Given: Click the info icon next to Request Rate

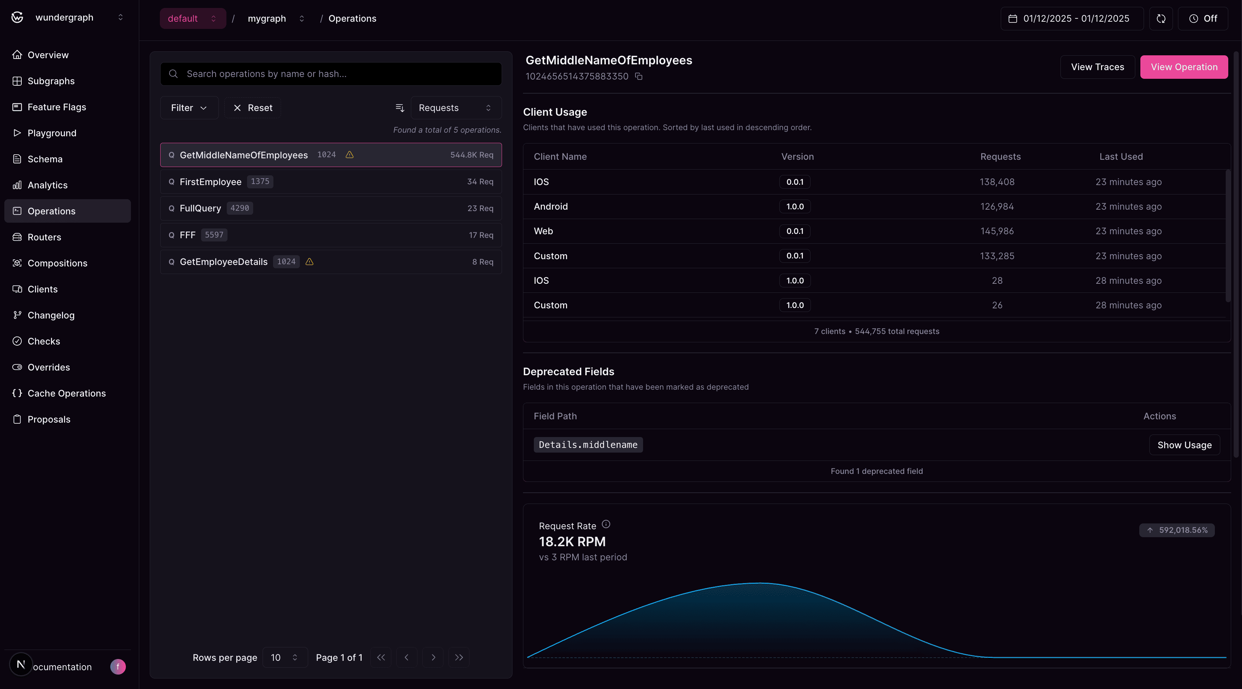Looking at the screenshot, I should (606, 525).
